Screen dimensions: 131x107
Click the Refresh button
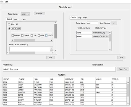40,14
